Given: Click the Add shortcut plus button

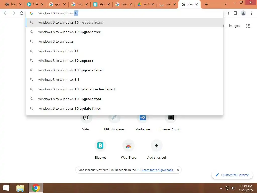Looking at the screenshot, I should (157, 146).
